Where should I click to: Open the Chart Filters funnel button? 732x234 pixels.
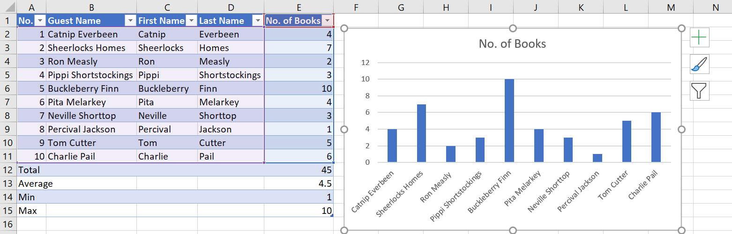coord(699,91)
